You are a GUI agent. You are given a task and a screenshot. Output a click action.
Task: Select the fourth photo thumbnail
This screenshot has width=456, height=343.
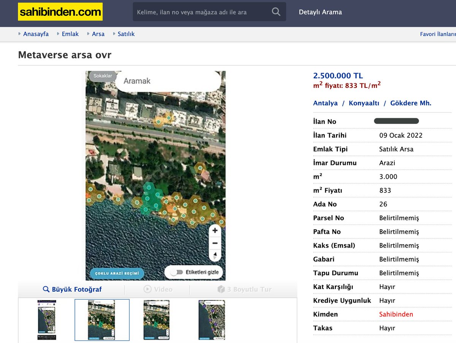coord(212,320)
